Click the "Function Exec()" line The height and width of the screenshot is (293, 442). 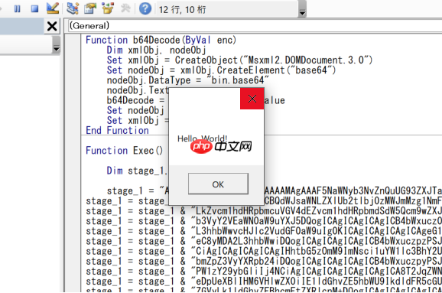tap(125, 151)
